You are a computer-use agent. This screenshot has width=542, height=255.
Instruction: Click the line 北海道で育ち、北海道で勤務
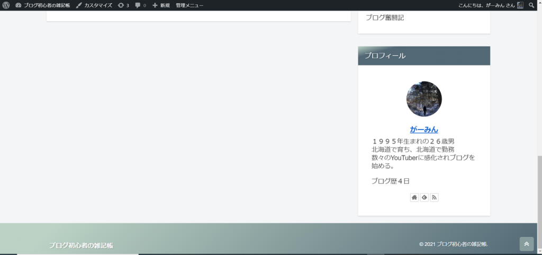tap(413, 149)
